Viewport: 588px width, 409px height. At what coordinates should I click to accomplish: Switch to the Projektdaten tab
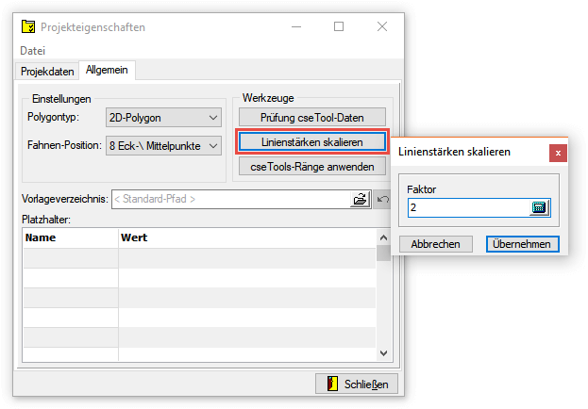pos(47,71)
